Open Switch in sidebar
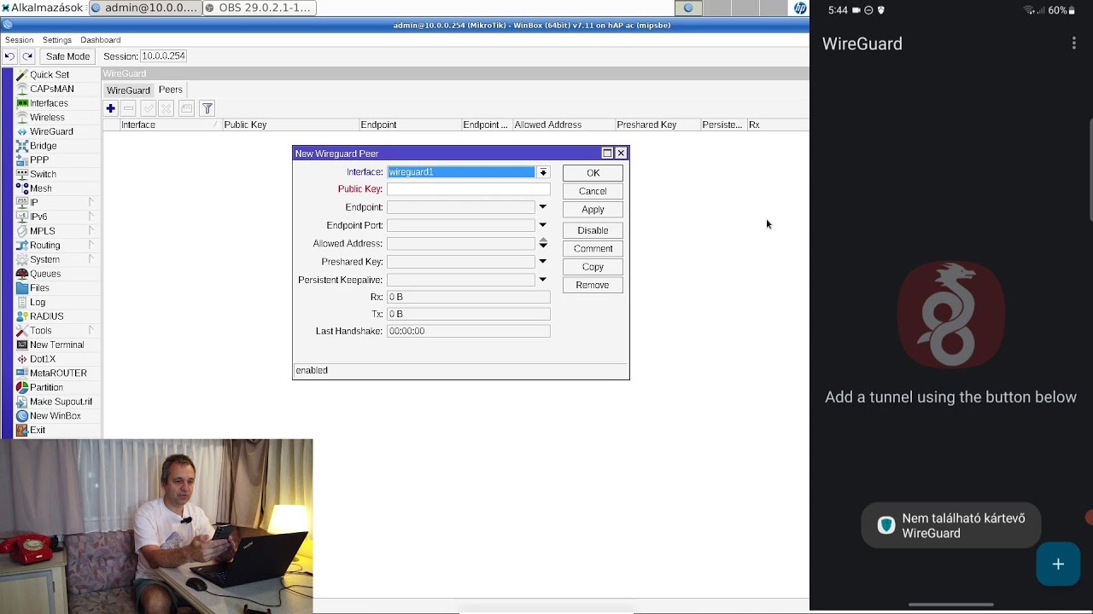The width and height of the screenshot is (1093, 614). pos(43,174)
